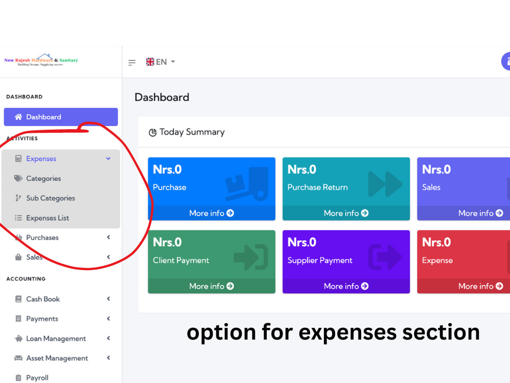Click the Nrs.0 Purchase amount
Viewport: 510px width, 383px height.
click(167, 170)
